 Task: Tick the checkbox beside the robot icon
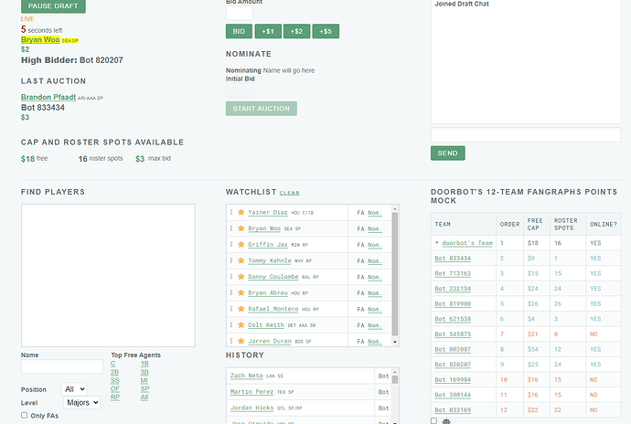tap(433, 420)
